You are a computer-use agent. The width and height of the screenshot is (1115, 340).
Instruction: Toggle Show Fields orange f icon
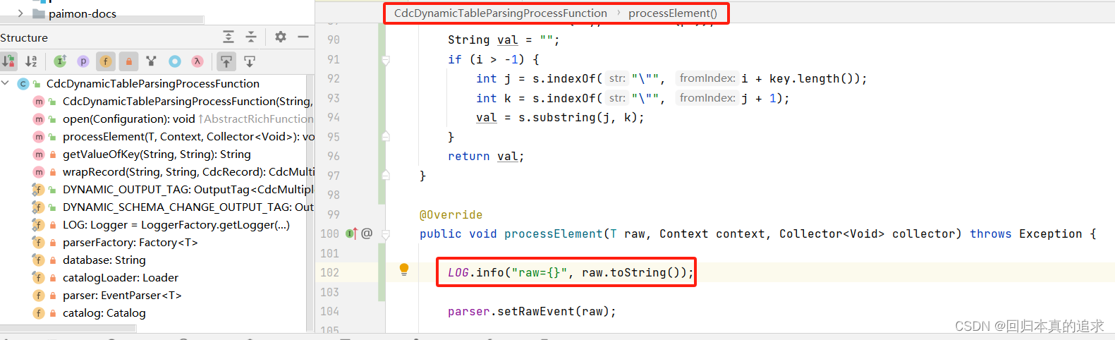coord(105,61)
